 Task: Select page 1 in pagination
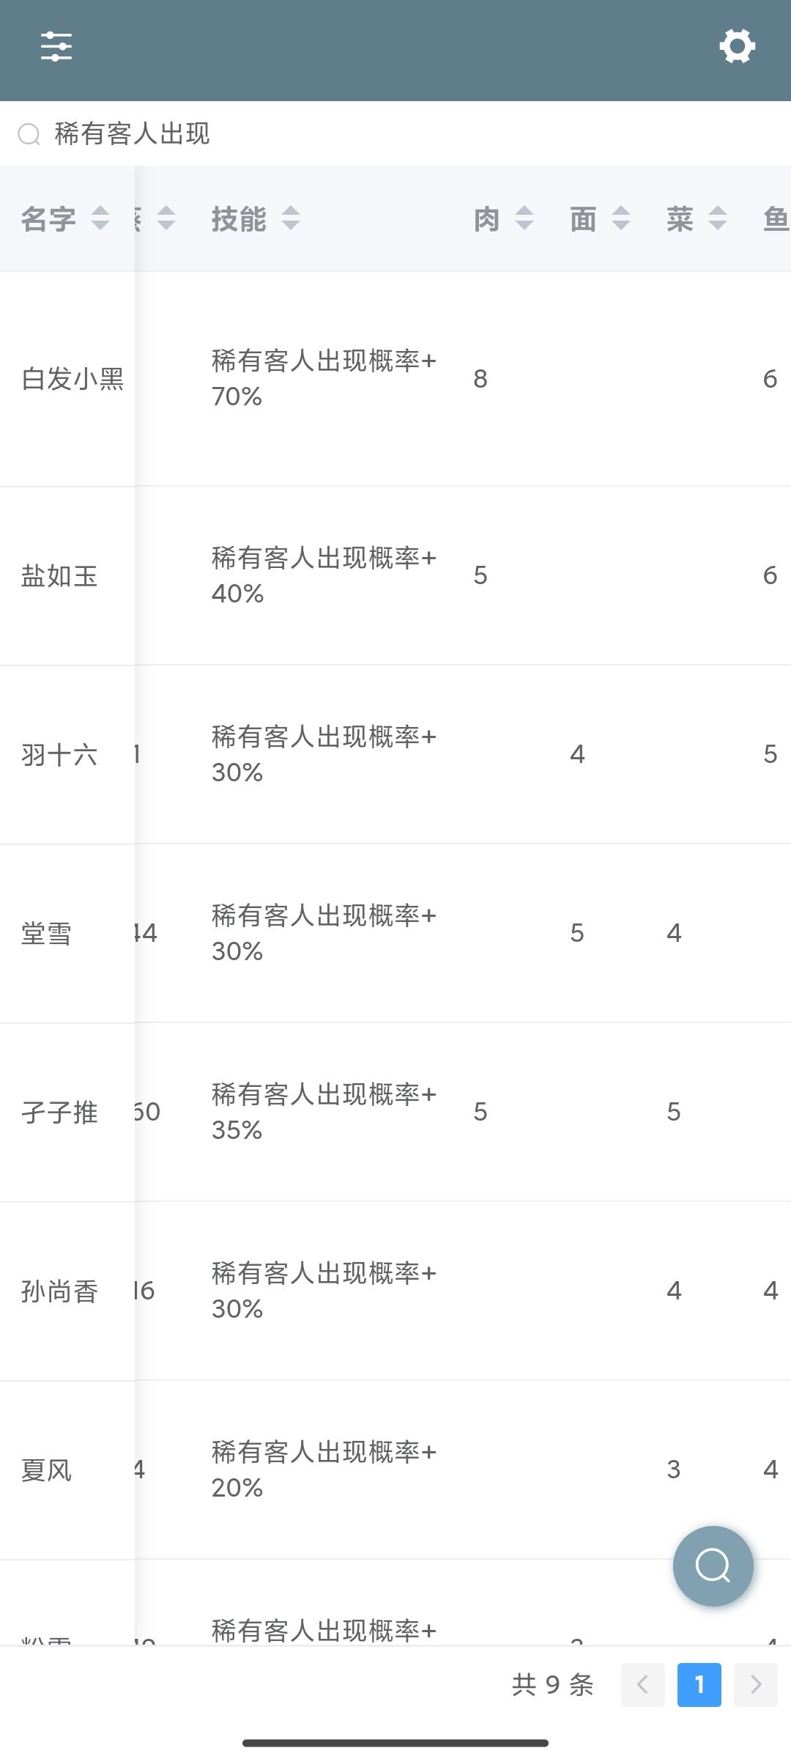(x=699, y=1684)
